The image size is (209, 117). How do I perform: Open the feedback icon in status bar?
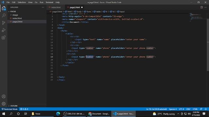coord(201,109)
